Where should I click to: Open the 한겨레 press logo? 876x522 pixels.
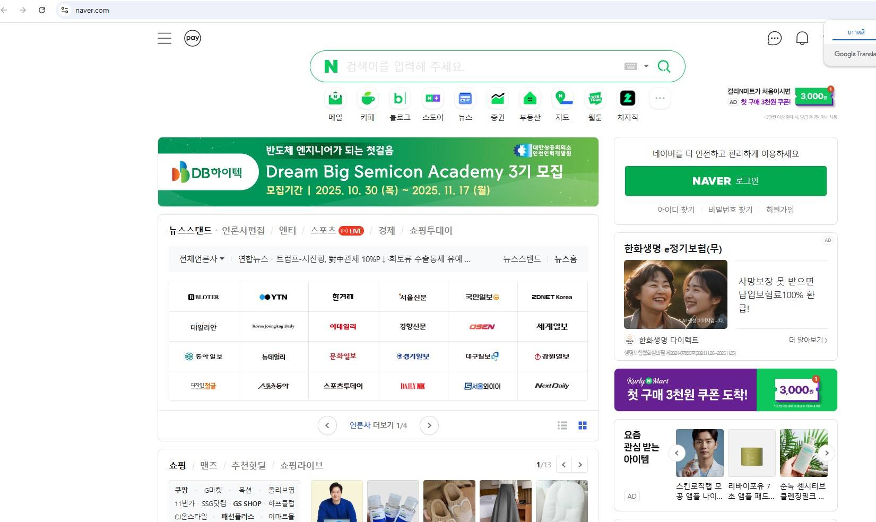point(343,297)
